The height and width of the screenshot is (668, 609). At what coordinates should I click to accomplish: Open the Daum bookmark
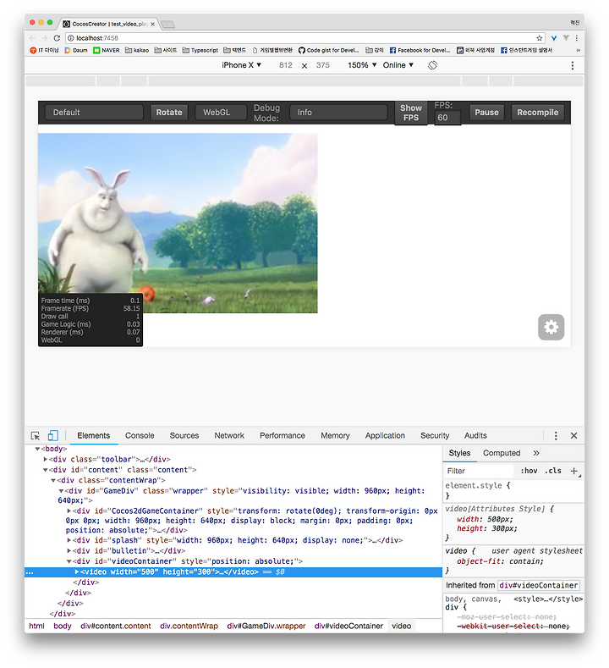[76, 50]
